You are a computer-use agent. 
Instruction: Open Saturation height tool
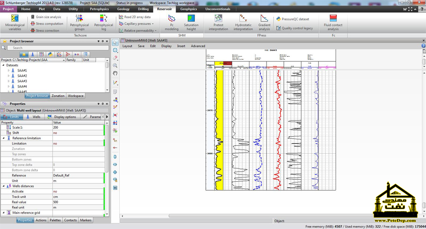[x=191, y=23]
